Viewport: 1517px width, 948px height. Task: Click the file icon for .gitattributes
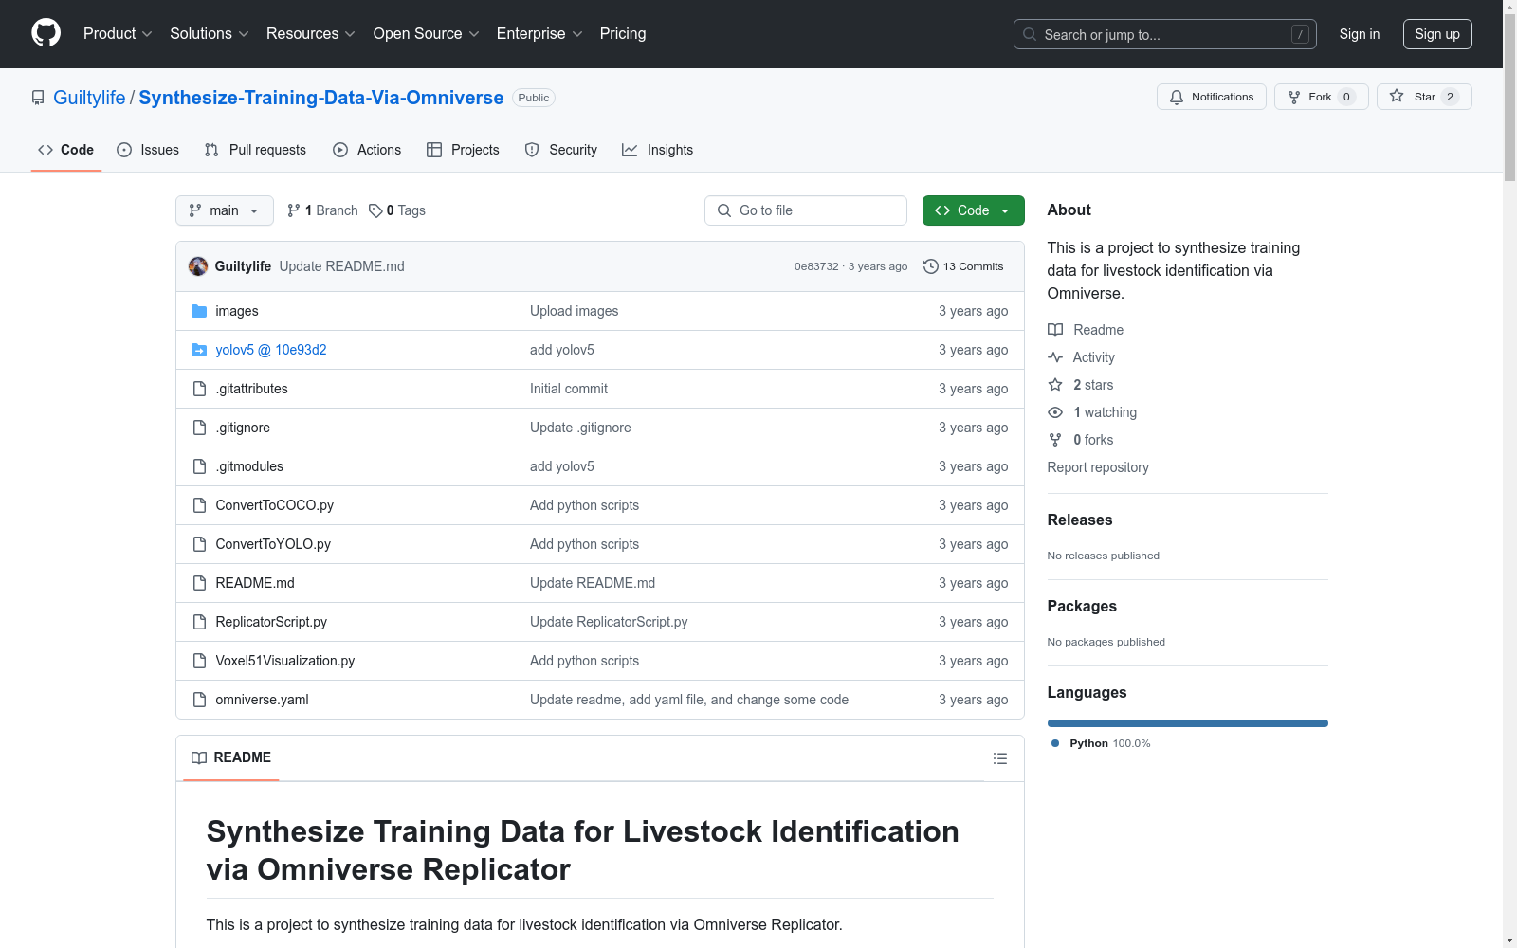[199, 389]
